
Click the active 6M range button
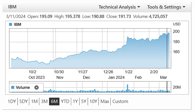pos(54,101)
